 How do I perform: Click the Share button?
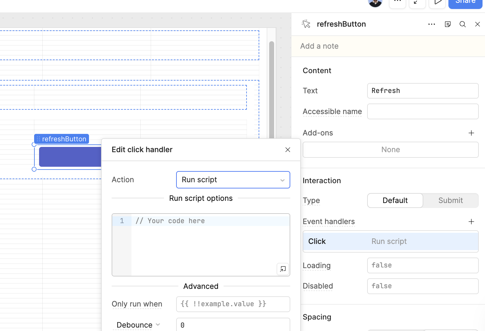(x=465, y=2)
